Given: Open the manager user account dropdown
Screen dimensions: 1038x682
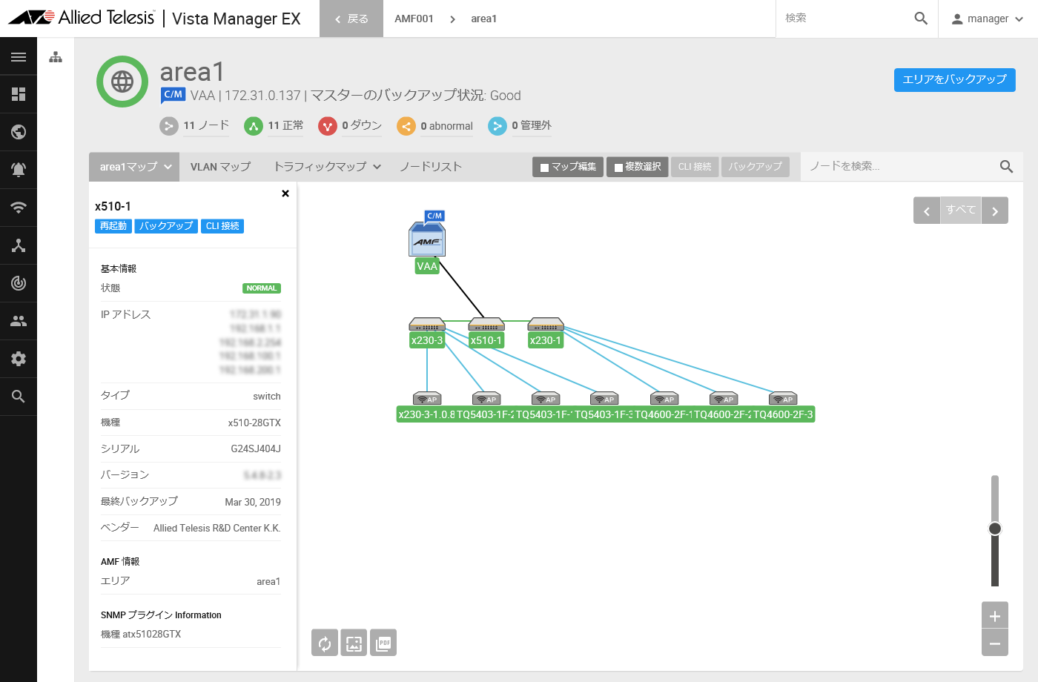Looking at the screenshot, I should [x=988, y=19].
